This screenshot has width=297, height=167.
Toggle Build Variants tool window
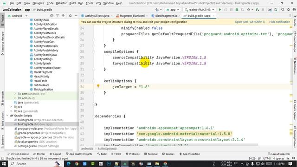(x=2, y=120)
